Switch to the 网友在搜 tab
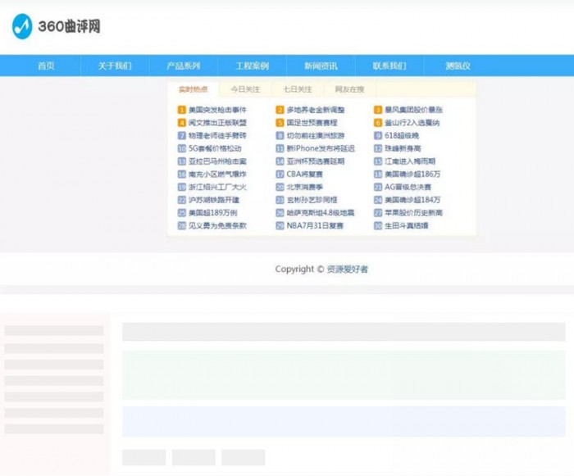574x476 pixels. click(349, 89)
